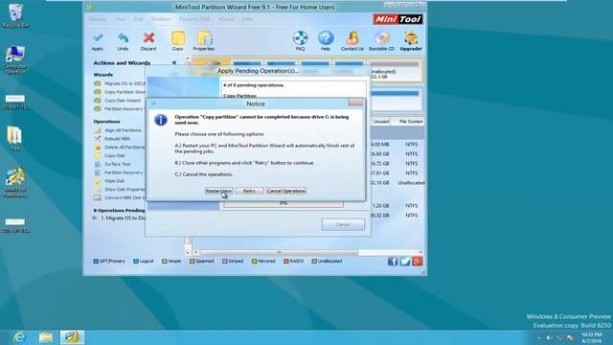Click the Unused column header
613x345 pixels.
380,122
